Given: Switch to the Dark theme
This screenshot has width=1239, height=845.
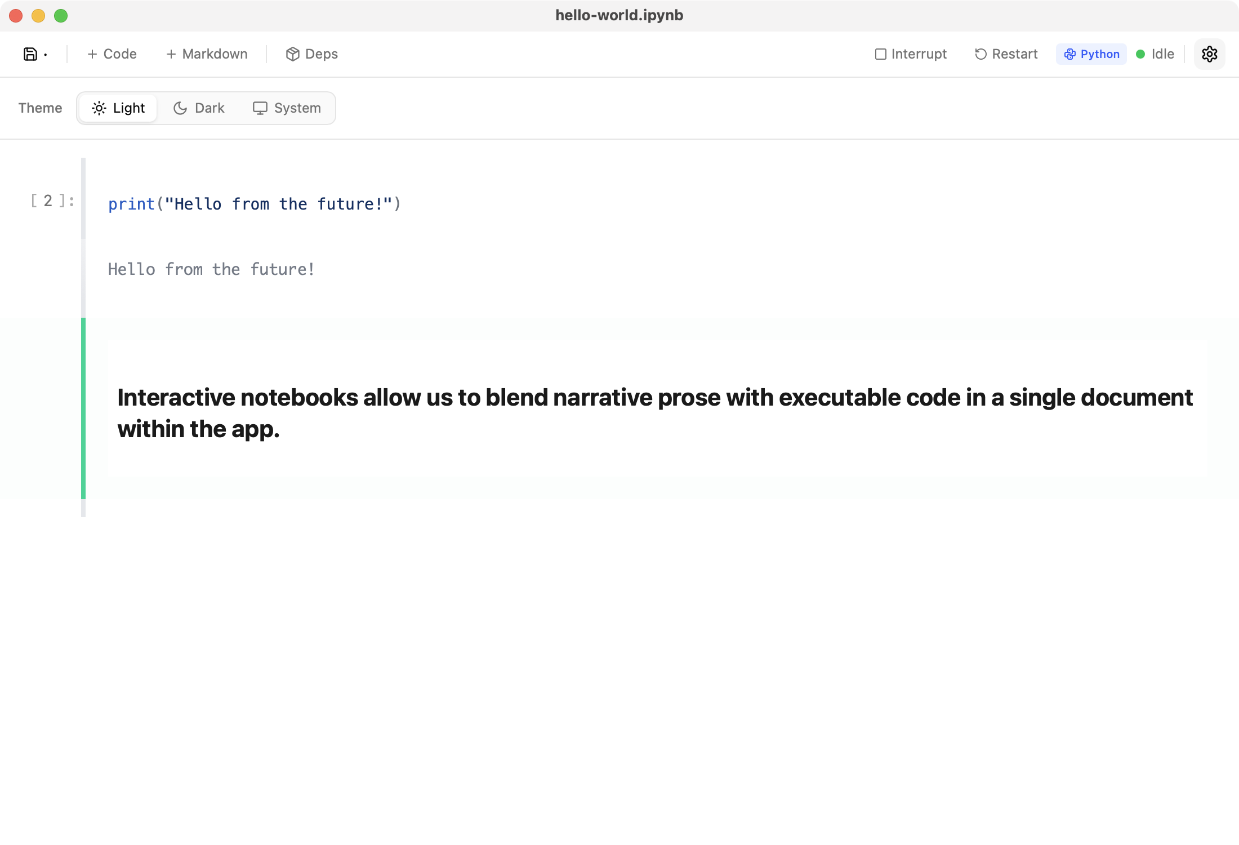Looking at the screenshot, I should click(199, 108).
